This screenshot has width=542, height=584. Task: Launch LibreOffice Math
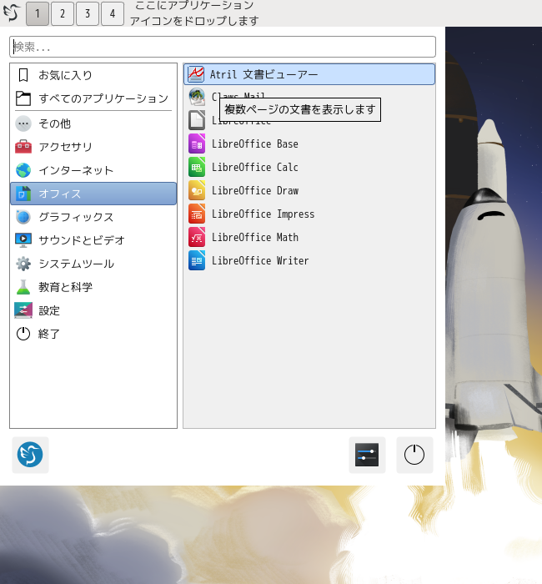coord(309,238)
